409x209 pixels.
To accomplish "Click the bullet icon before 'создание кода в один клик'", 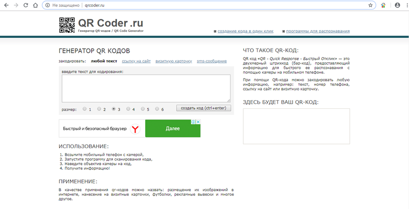I will [215, 32].
